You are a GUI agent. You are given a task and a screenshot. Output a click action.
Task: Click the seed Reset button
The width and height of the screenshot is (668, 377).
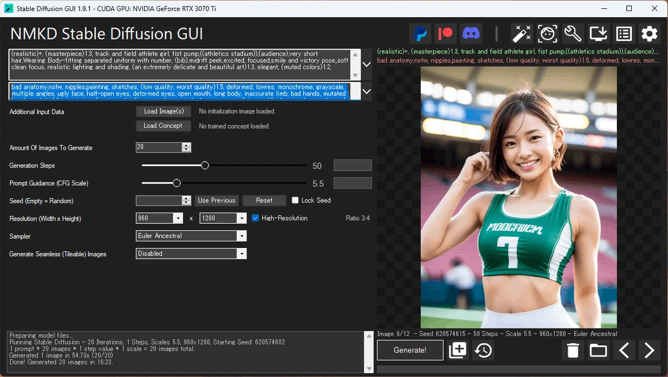(264, 201)
